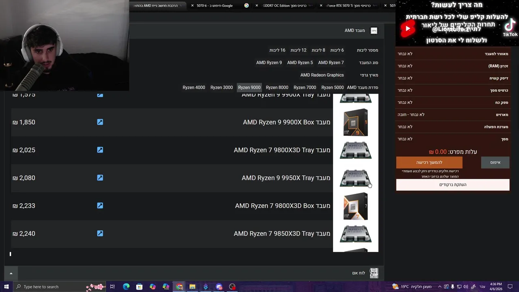This screenshot has height=292, width=519.
Task: Open Microsoft Store from the taskbar
Action: click(x=139, y=287)
